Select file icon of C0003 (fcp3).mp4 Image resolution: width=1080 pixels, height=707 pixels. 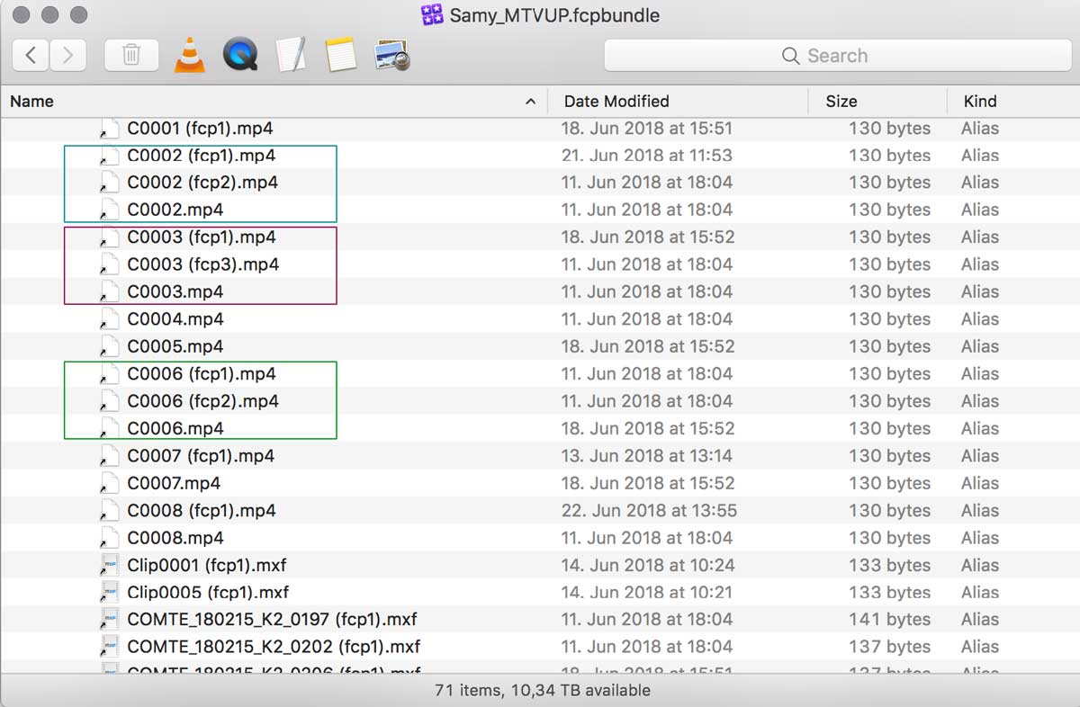tap(109, 264)
